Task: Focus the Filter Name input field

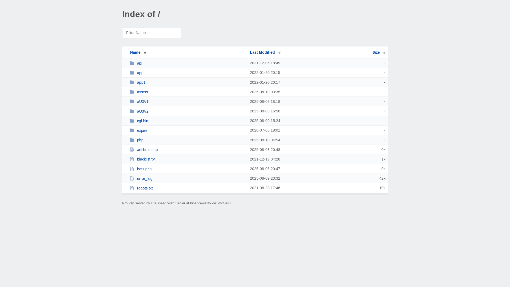Action: [x=151, y=33]
